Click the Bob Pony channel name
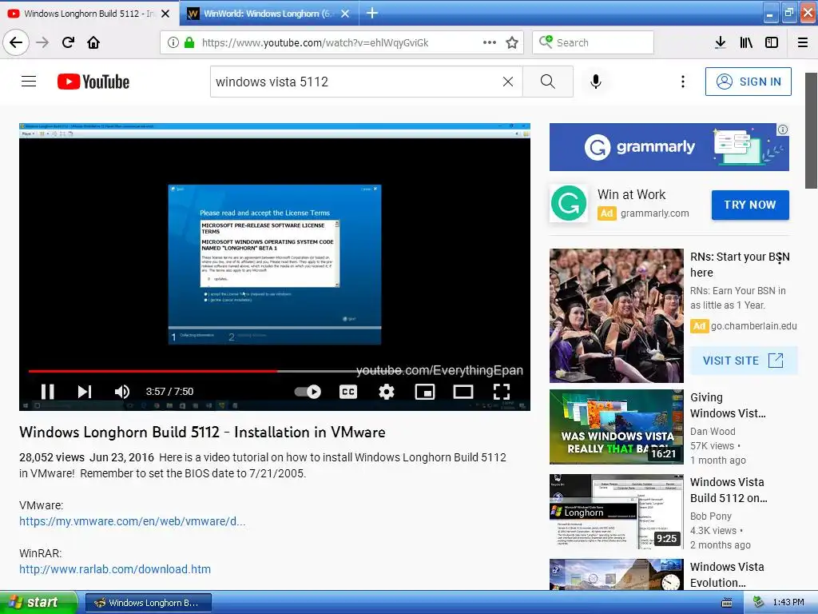818x614 pixels. pos(710,516)
